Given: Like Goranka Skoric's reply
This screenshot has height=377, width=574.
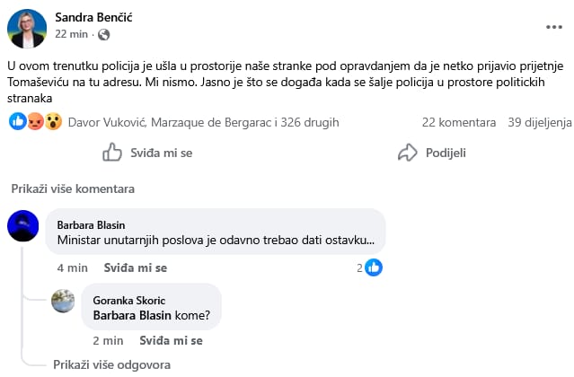Looking at the screenshot, I should coord(171,341).
